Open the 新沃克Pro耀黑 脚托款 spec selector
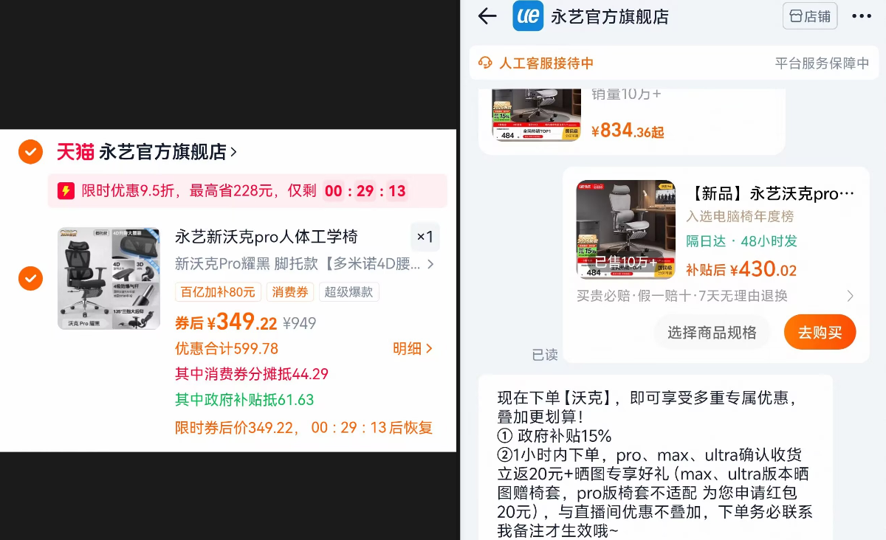 [x=304, y=263]
